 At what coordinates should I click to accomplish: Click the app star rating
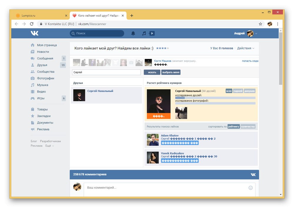pos(163,48)
